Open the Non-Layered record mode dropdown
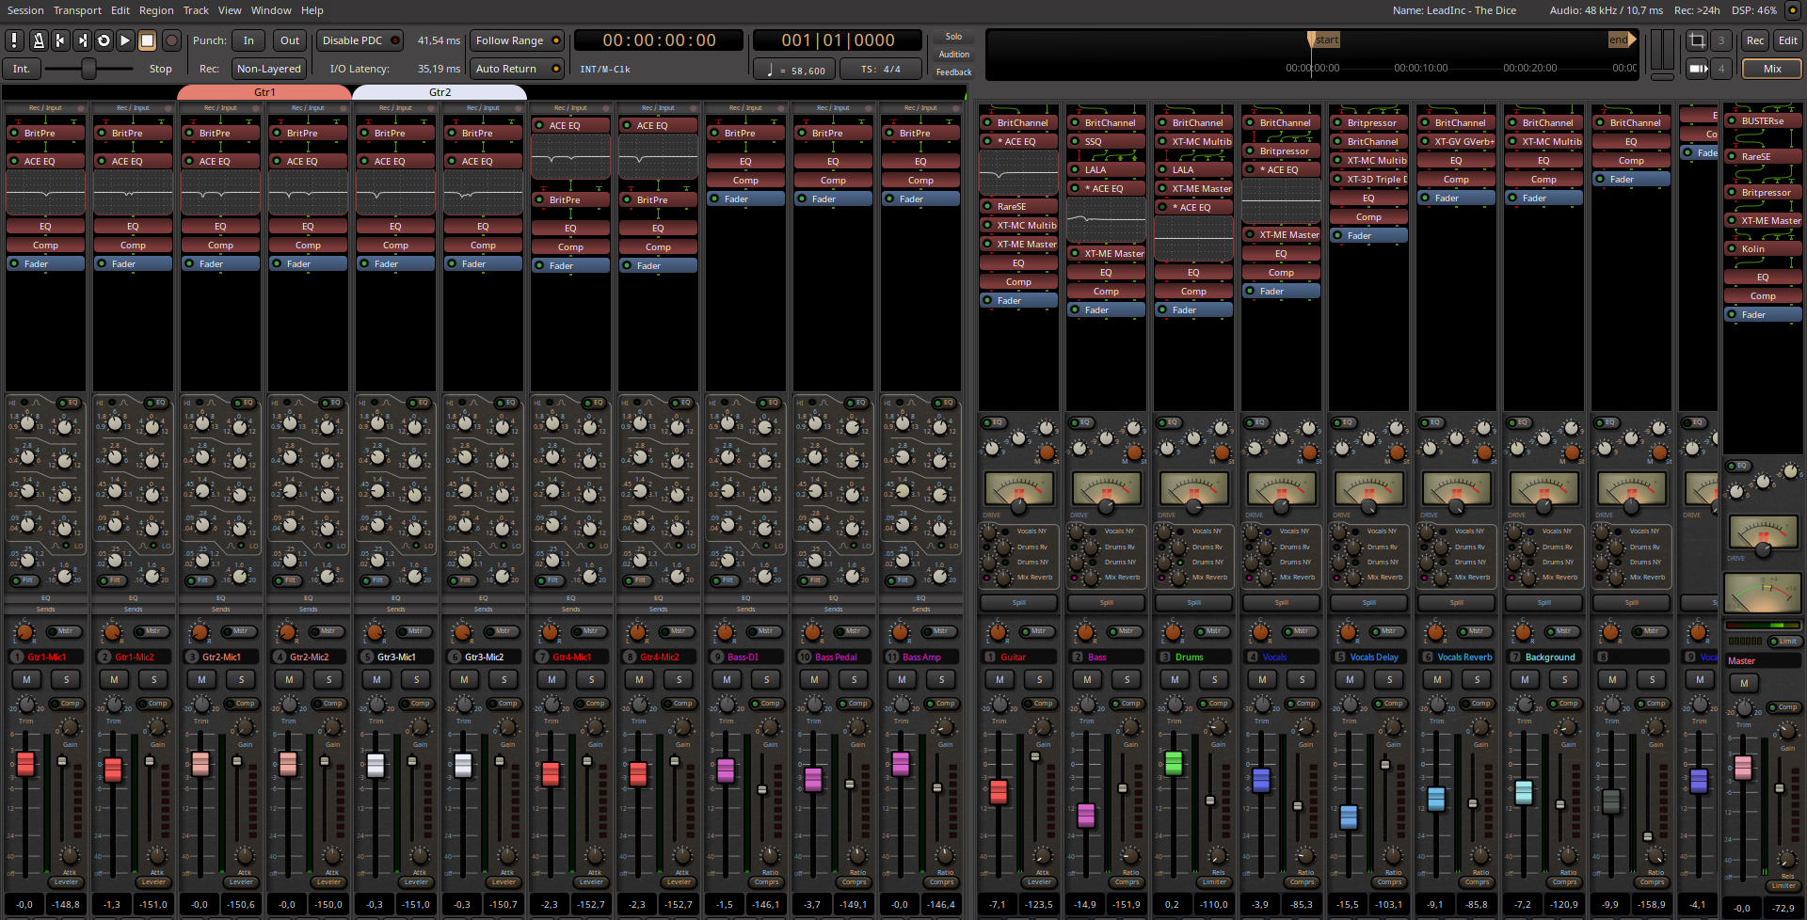This screenshot has width=1807, height=920. click(x=268, y=69)
